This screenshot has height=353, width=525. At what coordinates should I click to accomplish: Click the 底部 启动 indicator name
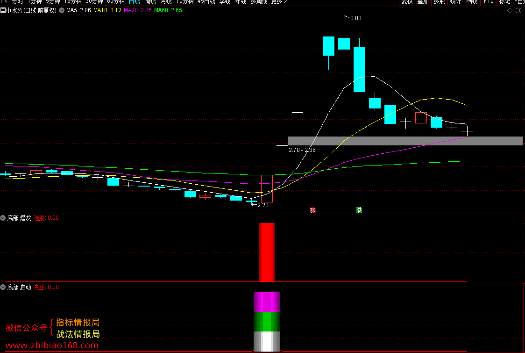pyautogui.click(x=19, y=287)
